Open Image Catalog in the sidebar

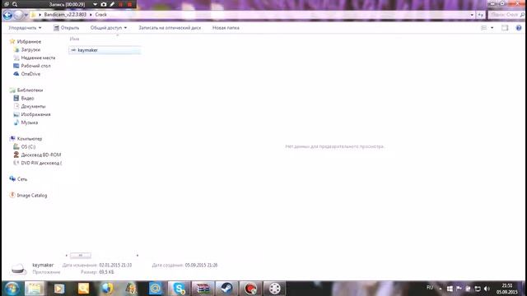pos(32,196)
